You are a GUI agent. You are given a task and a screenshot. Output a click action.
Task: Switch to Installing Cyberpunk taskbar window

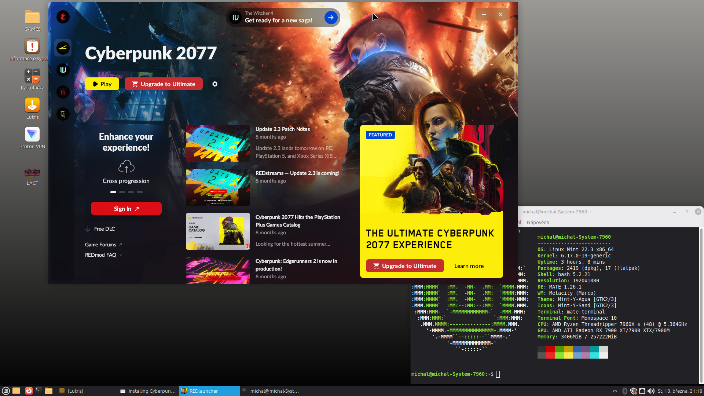click(148, 391)
